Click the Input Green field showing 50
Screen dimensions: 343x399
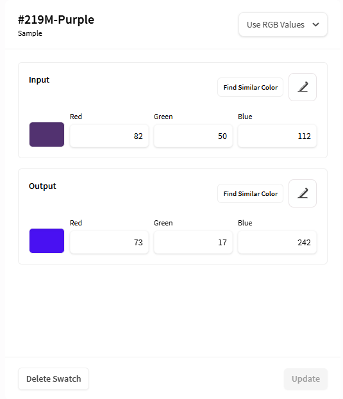[x=193, y=136]
